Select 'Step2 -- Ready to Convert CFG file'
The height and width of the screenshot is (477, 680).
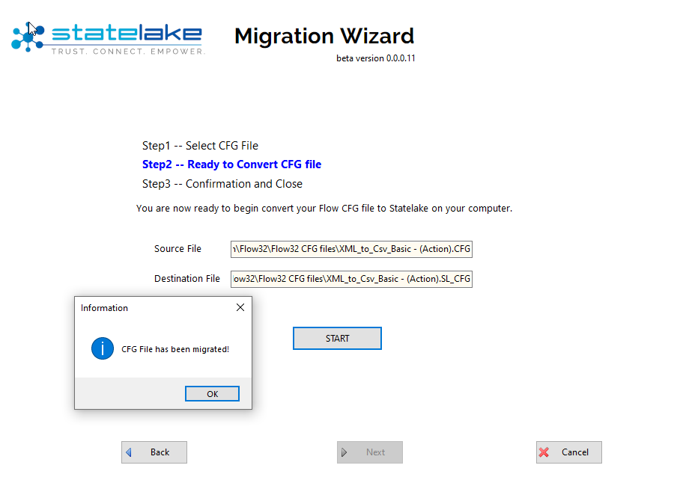[231, 164]
